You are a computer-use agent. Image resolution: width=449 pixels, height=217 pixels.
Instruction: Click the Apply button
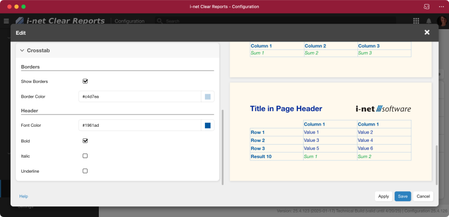tap(383, 196)
